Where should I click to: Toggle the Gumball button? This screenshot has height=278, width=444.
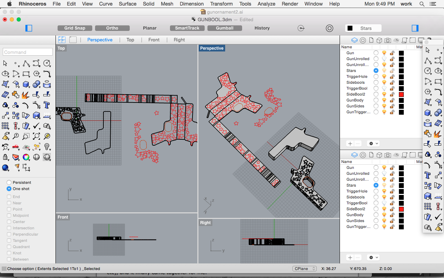[224, 28]
